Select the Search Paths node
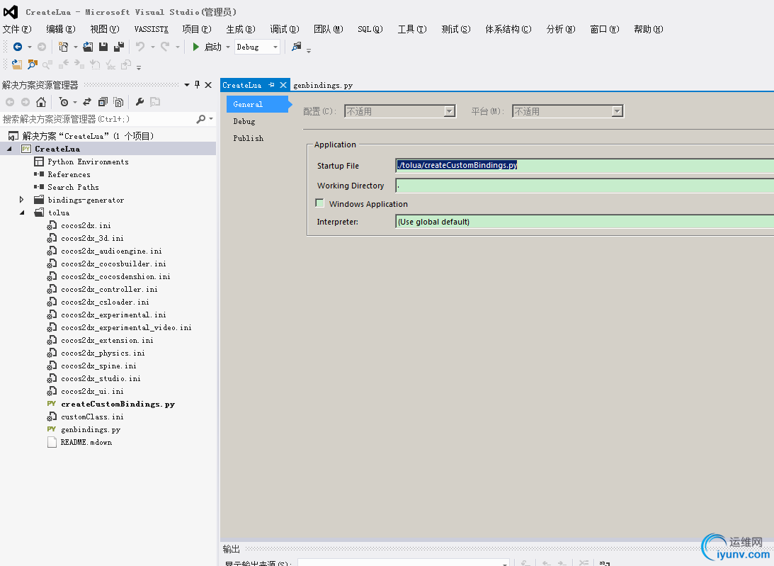This screenshot has height=566, width=774. point(73,187)
